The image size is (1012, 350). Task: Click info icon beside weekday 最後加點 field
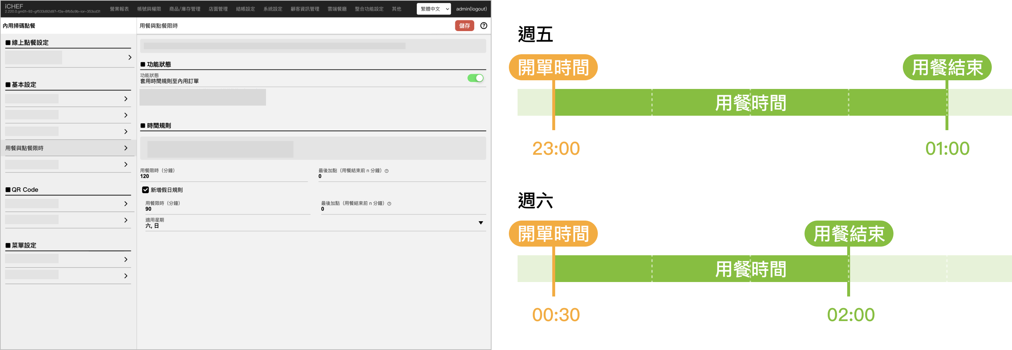click(x=387, y=171)
